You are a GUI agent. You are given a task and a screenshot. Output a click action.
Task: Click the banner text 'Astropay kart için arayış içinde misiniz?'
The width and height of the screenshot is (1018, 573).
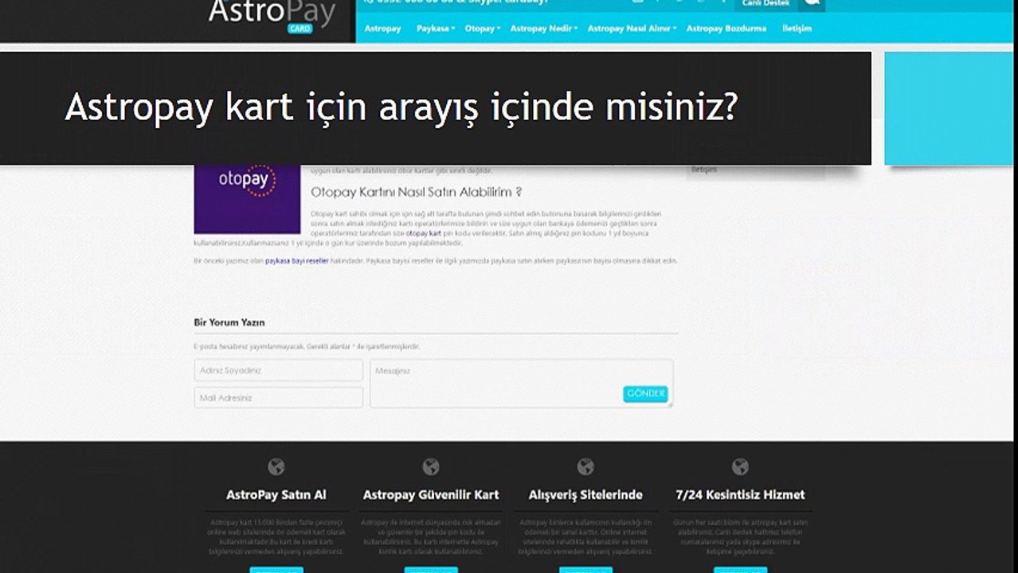click(x=401, y=107)
